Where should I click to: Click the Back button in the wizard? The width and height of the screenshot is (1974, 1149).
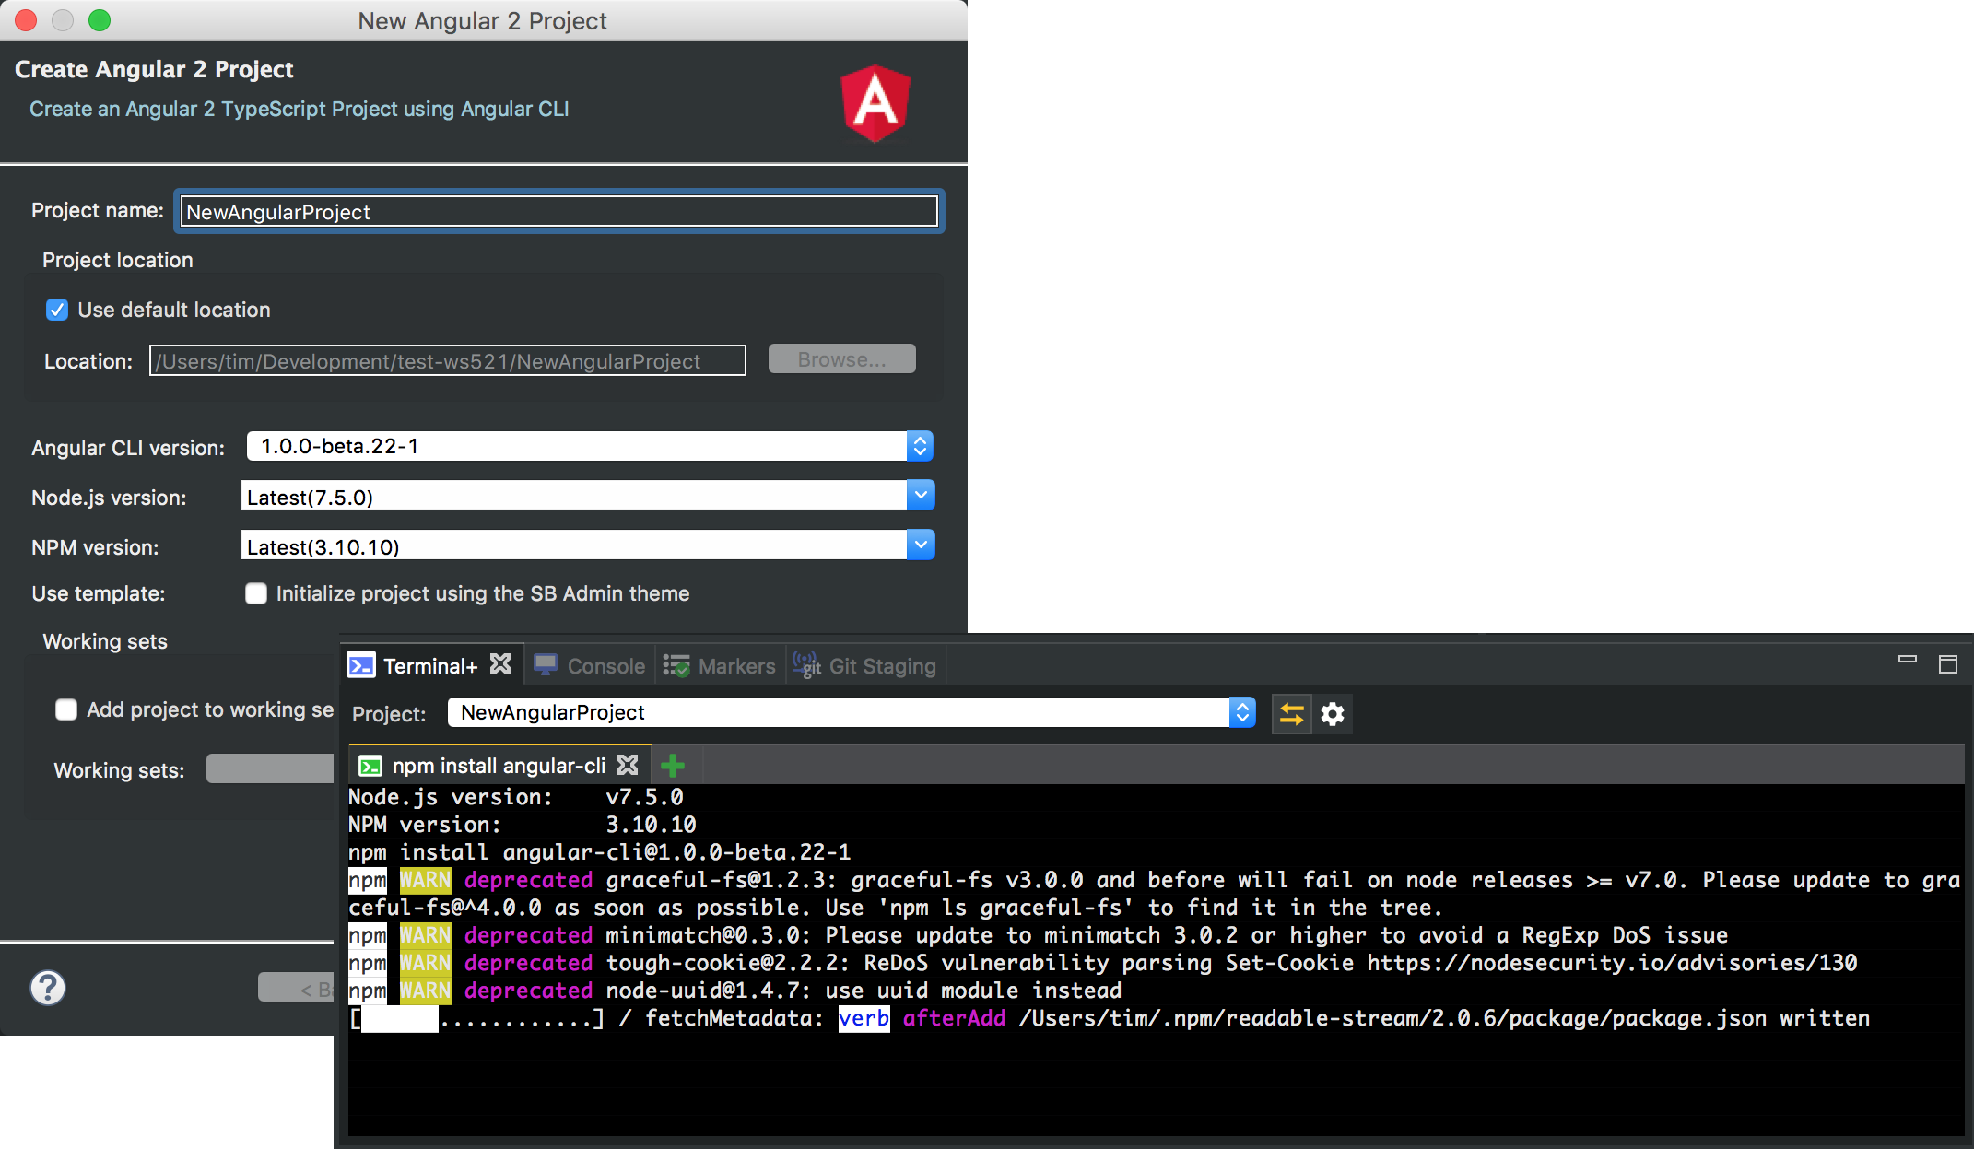tap(297, 988)
